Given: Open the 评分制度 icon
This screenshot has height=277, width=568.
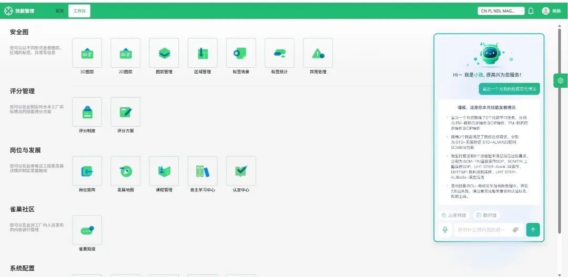Looking at the screenshot, I should click(87, 112).
